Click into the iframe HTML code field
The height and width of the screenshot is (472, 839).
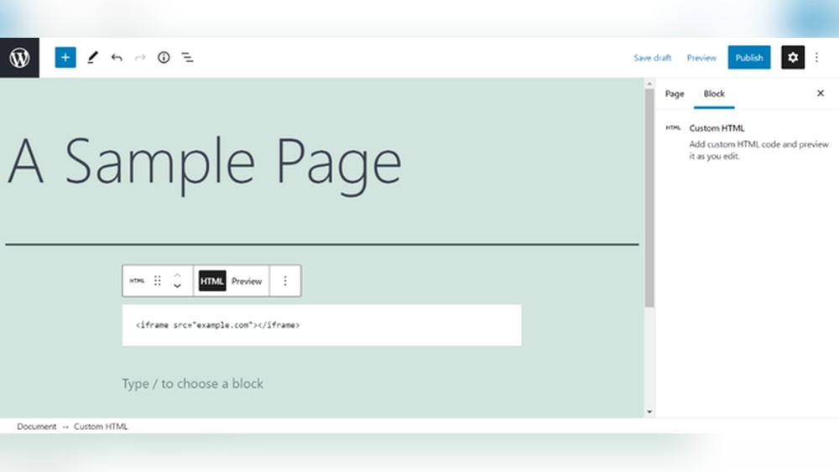coord(321,325)
